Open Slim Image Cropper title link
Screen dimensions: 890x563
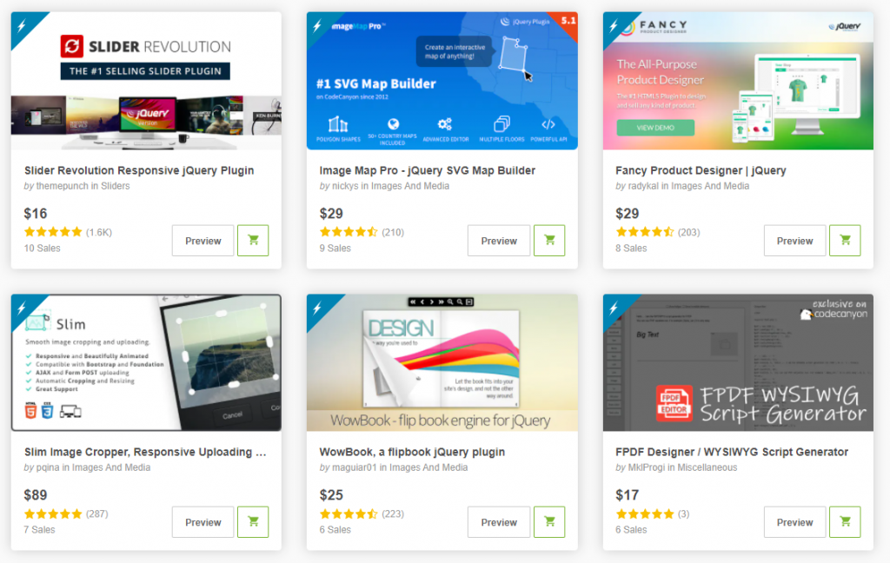145,452
